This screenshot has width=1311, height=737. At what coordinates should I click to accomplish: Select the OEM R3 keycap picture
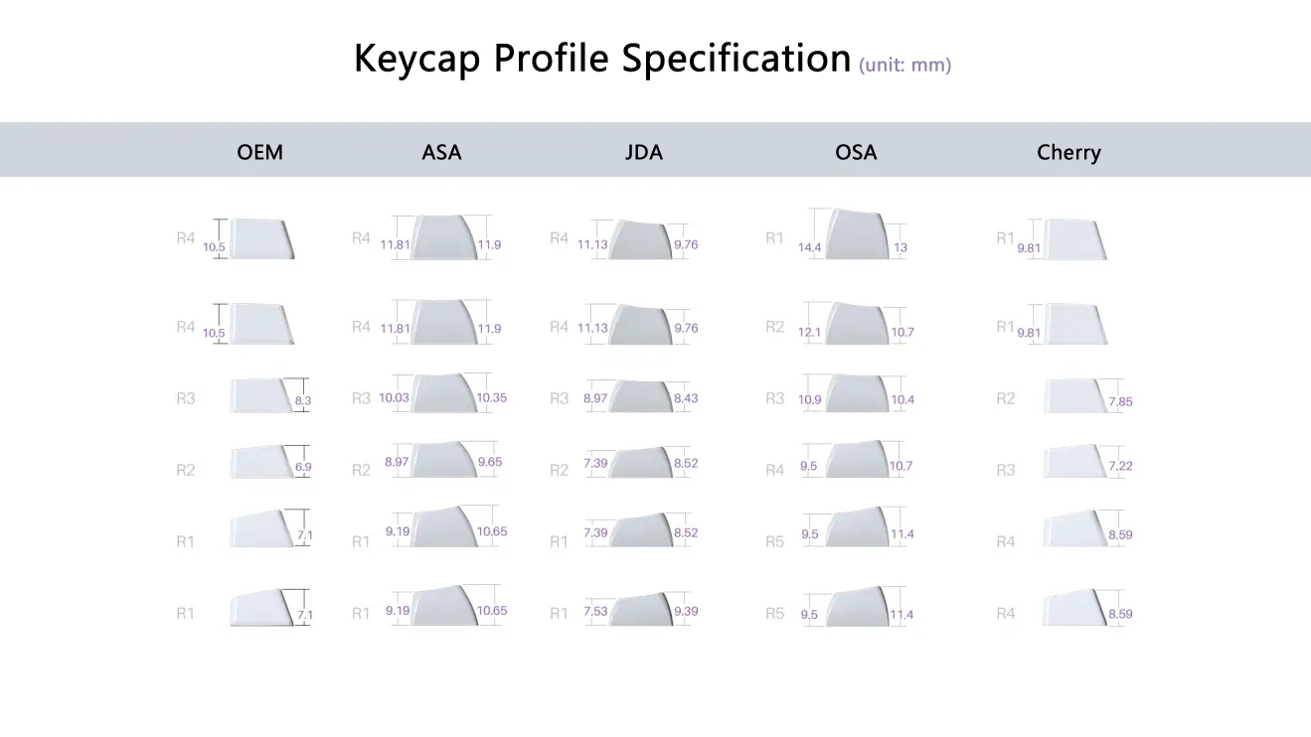(x=260, y=395)
